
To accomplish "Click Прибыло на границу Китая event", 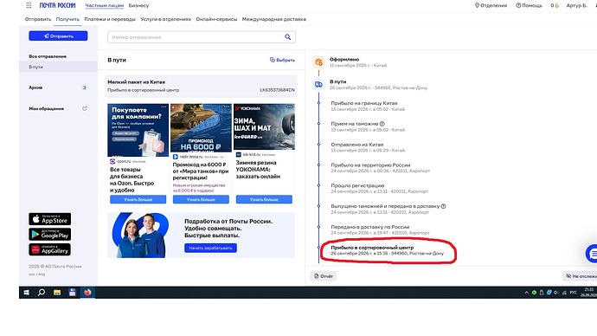I will [364, 103].
